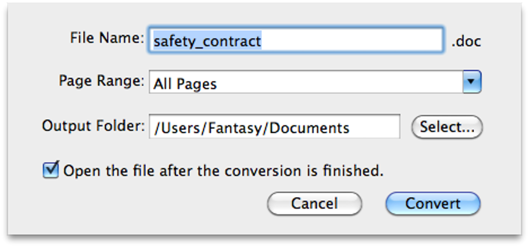529x247 pixels.
Task: Click the Output Folder path field
Action: tap(274, 127)
